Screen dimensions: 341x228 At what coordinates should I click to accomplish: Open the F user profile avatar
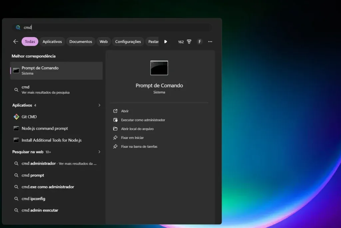point(200,42)
